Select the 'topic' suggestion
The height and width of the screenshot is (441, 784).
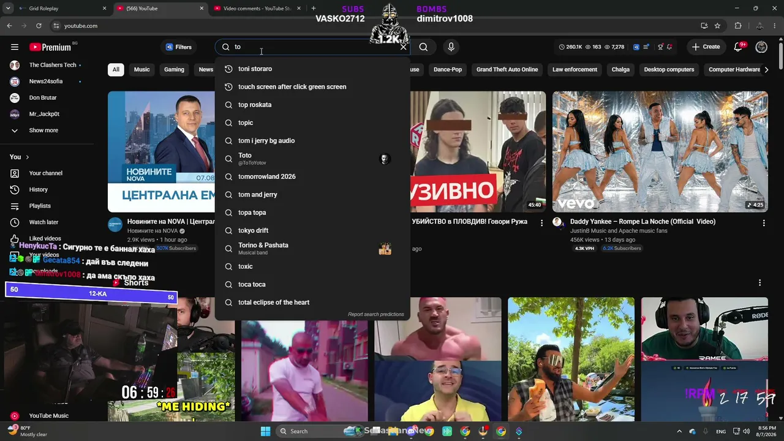pyautogui.click(x=312, y=123)
